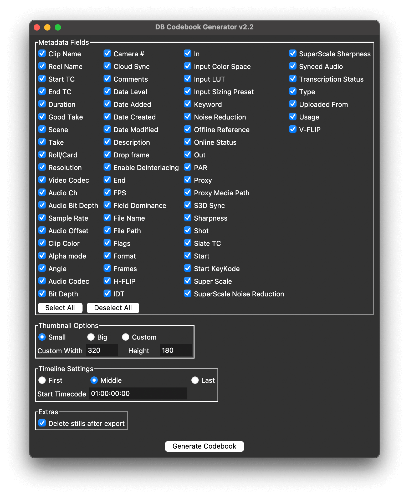Disable Start KeyKode field

tap(188, 268)
